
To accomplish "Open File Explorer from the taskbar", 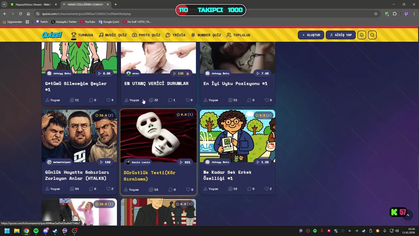I will (17, 231).
